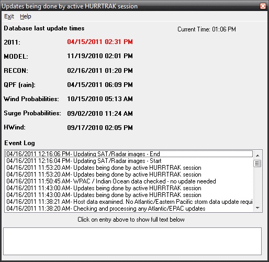Click the empty full text box below log
This screenshot has width=269, height=262.
pyautogui.click(x=132, y=241)
